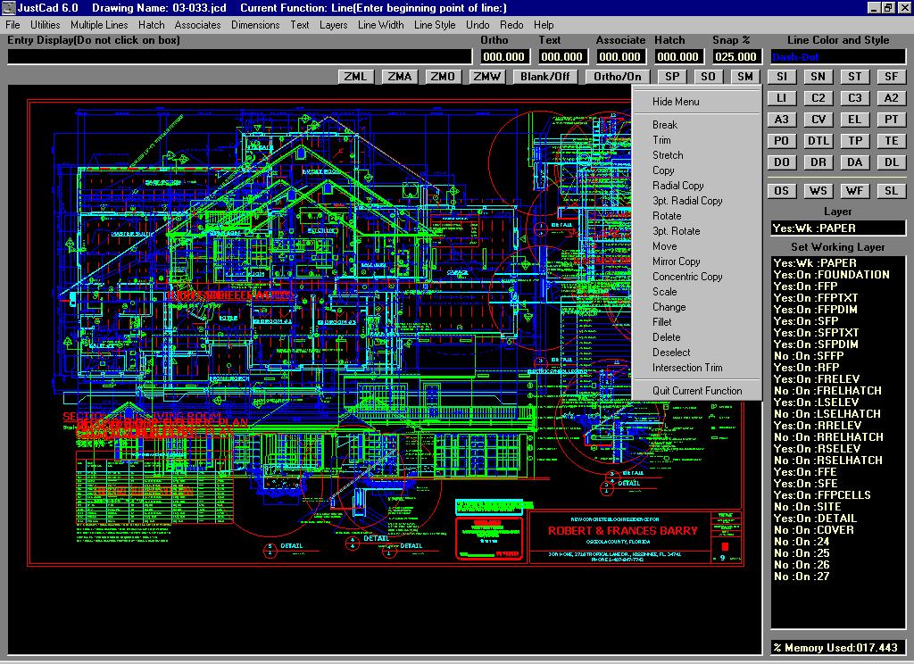914x664 pixels.
Task: Click Quit Current Function
Action: point(697,391)
